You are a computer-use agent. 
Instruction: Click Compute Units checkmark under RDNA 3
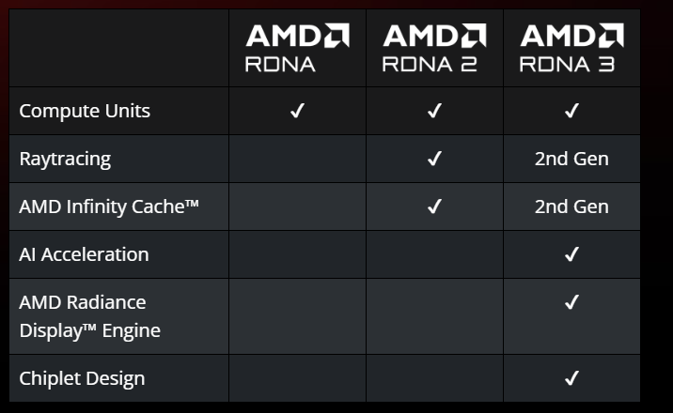pos(571,111)
